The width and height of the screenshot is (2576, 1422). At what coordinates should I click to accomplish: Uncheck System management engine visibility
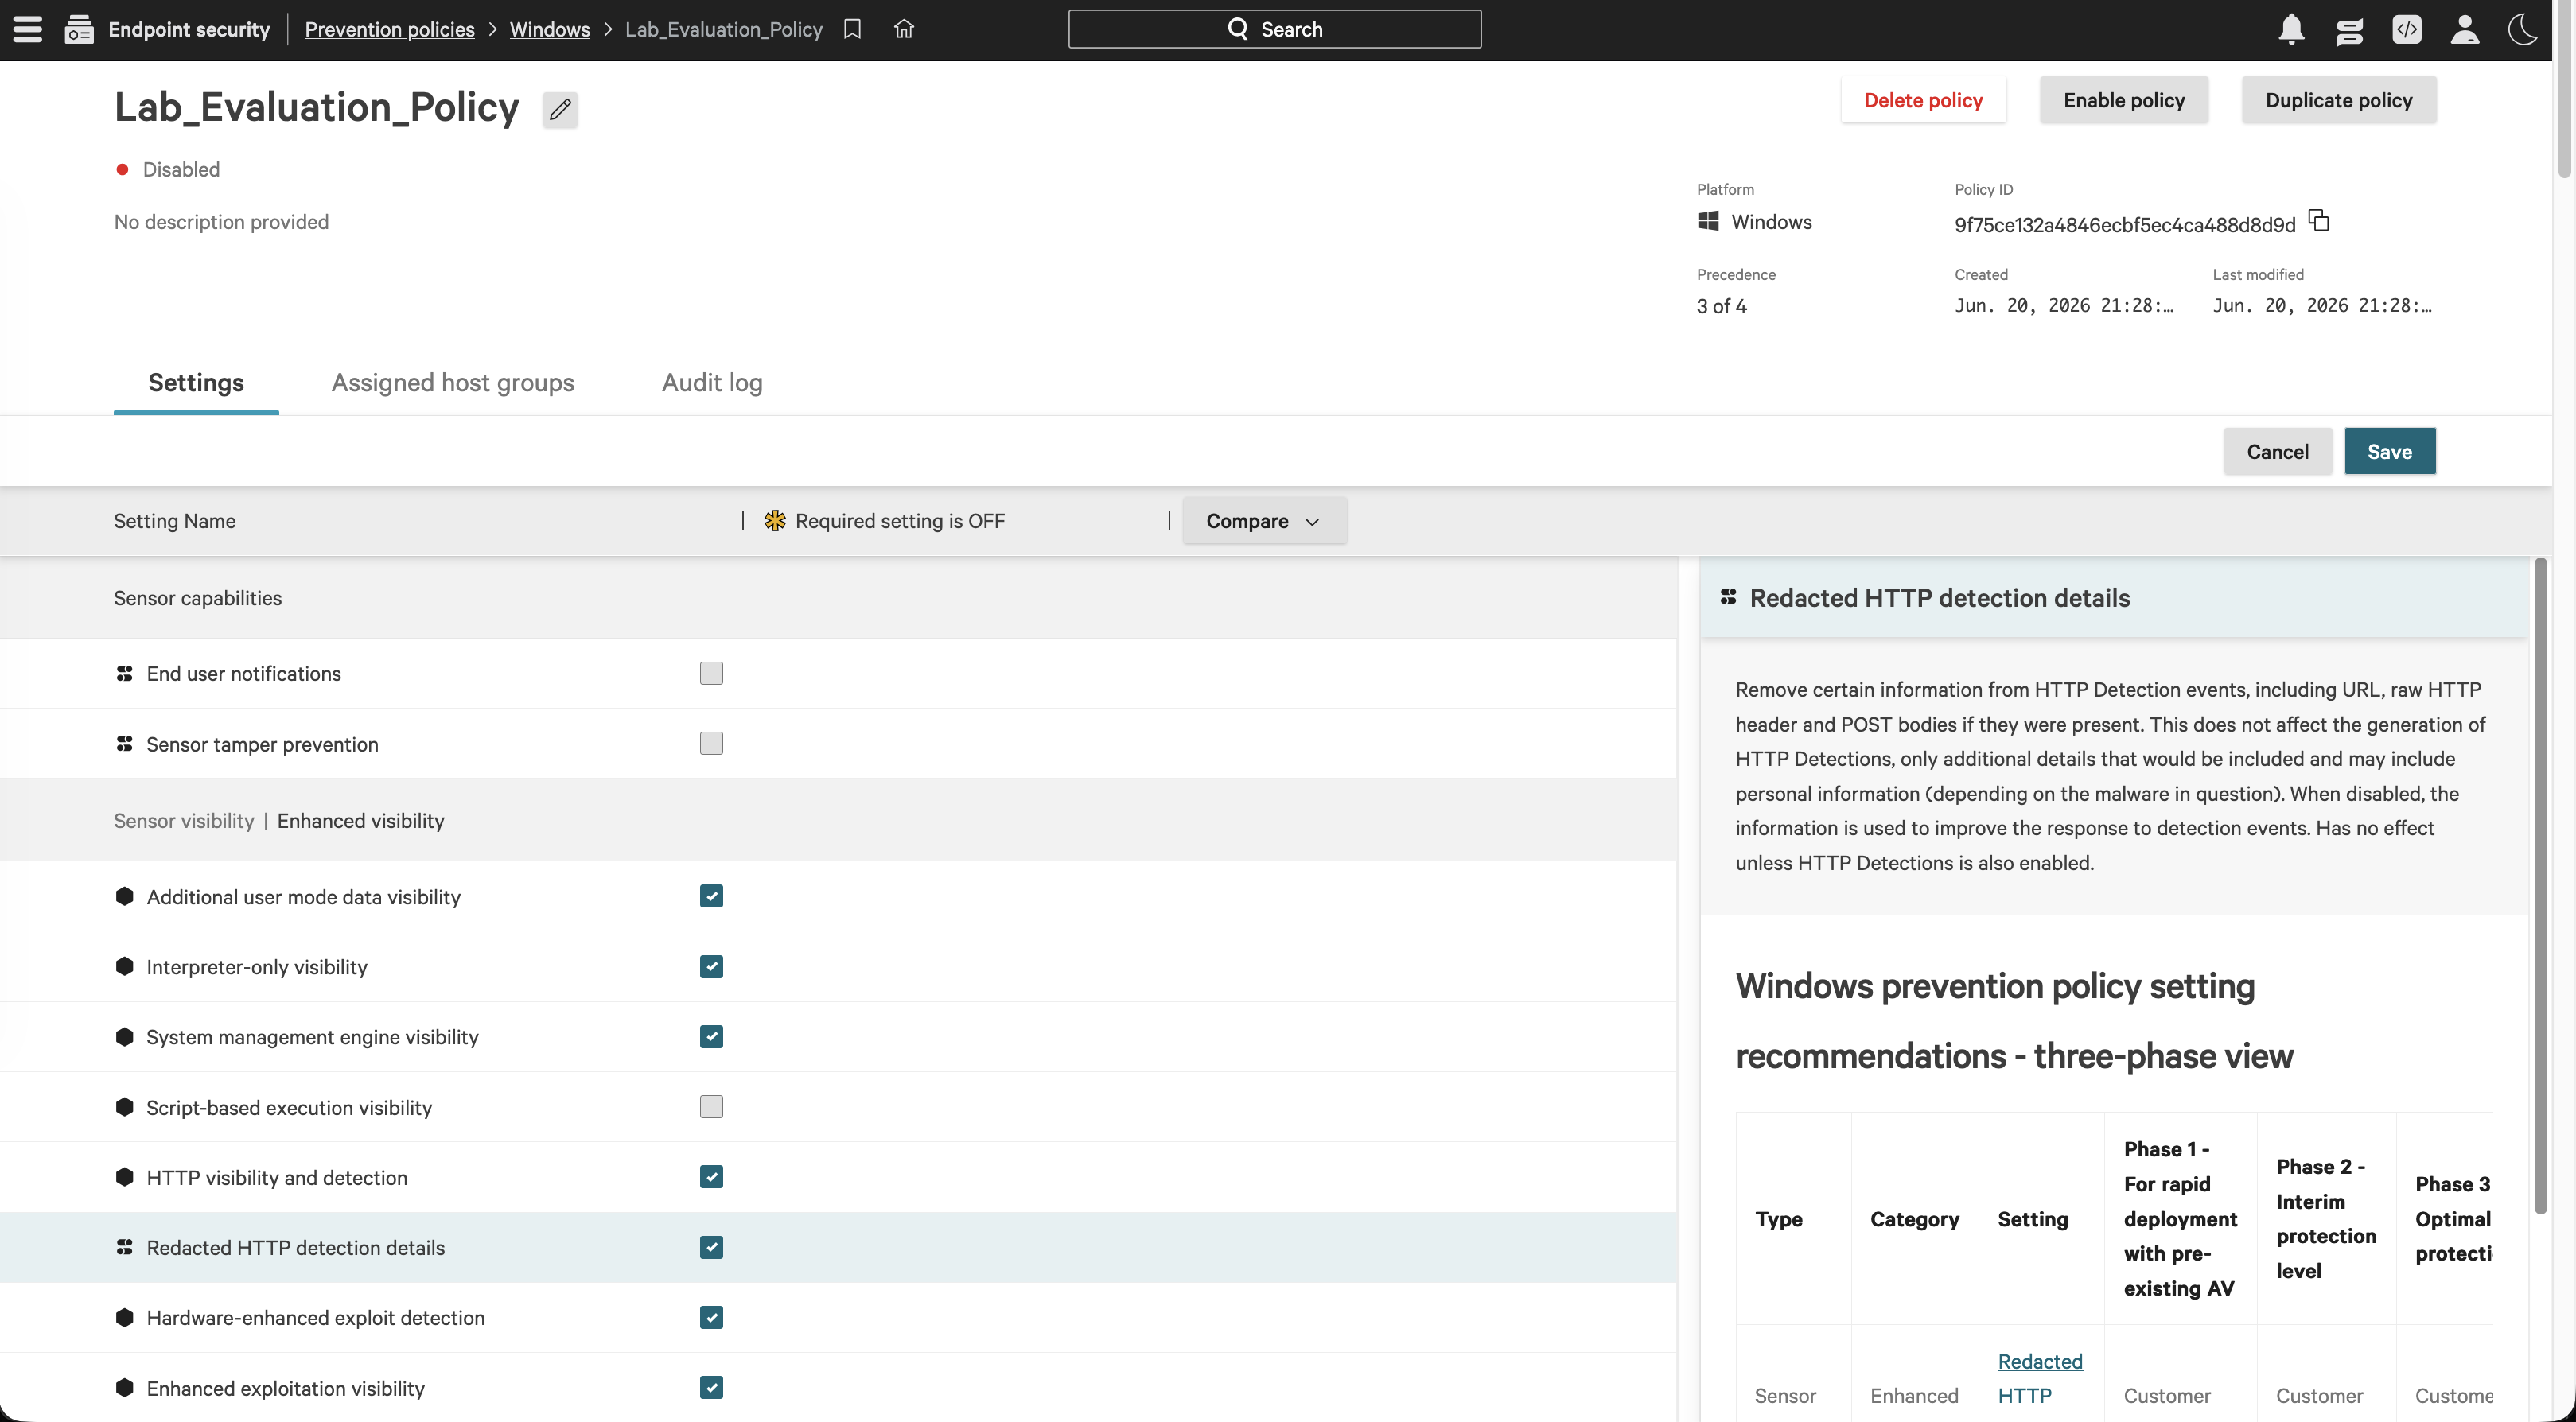(711, 1036)
